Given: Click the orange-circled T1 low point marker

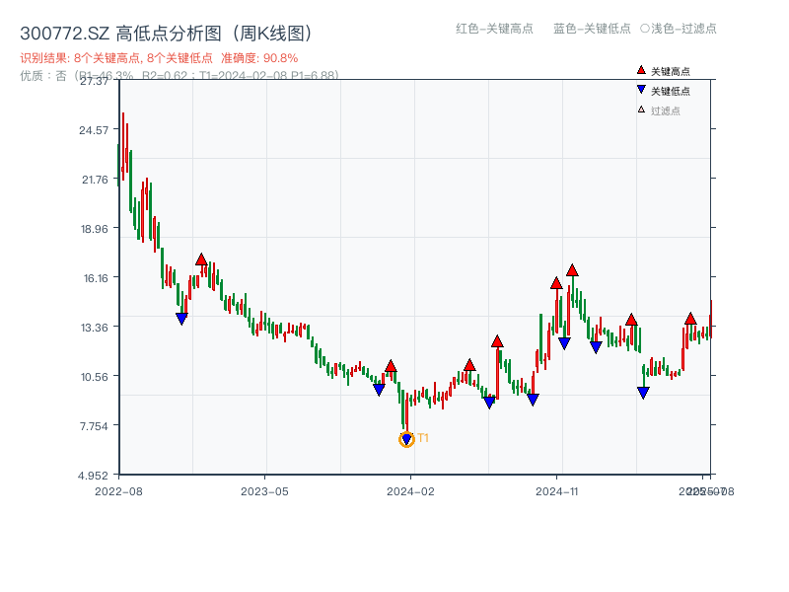Looking at the screenshot, I should pos(406,439).
